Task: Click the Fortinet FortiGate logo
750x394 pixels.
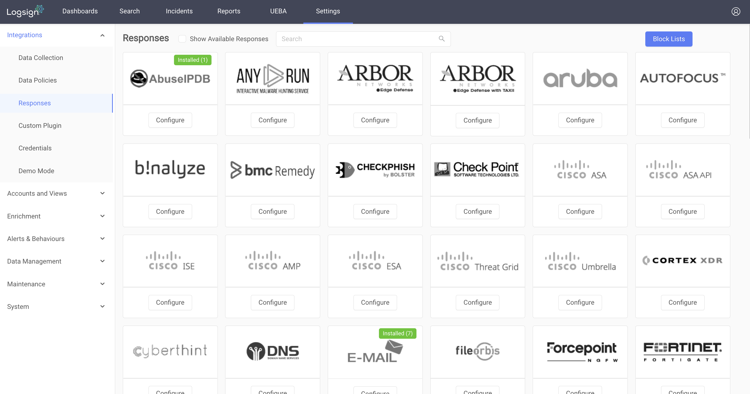Action: pos(683,352)
